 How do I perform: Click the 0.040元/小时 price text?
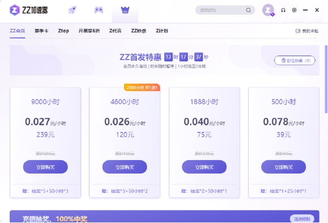click(x=204, y=122)
